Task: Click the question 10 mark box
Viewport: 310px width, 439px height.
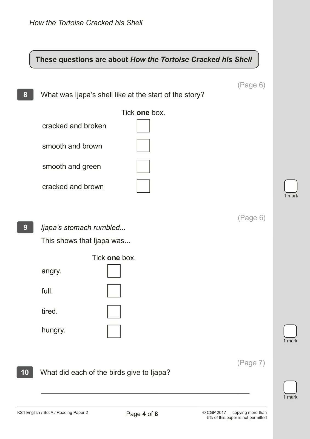Action: [x=290, y=387]
